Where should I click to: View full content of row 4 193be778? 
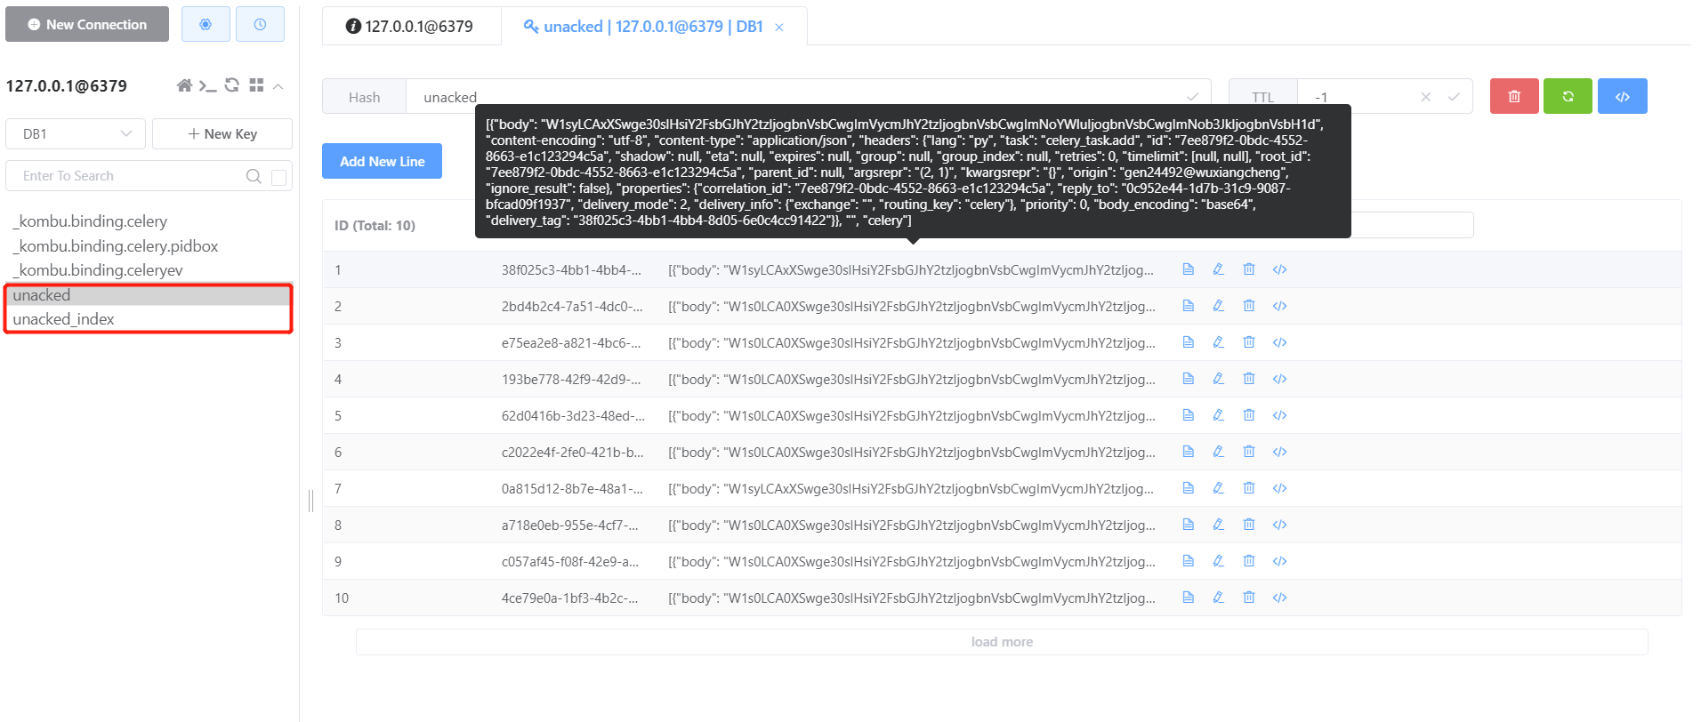[1189, 379]
